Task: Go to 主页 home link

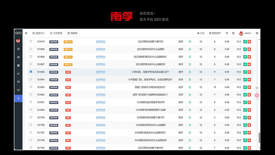Action: coord(201,33)
